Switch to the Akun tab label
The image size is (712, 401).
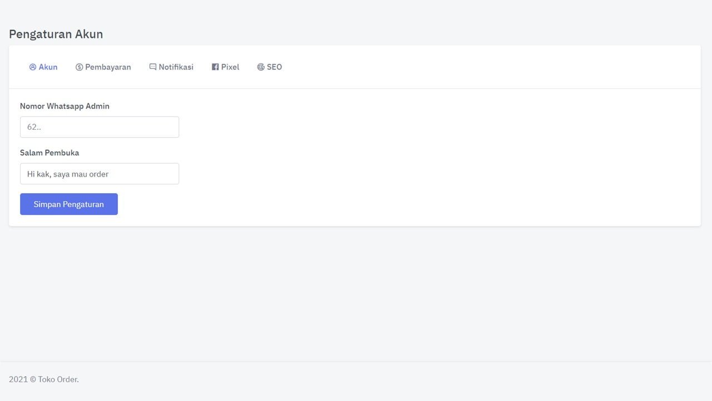48,67
